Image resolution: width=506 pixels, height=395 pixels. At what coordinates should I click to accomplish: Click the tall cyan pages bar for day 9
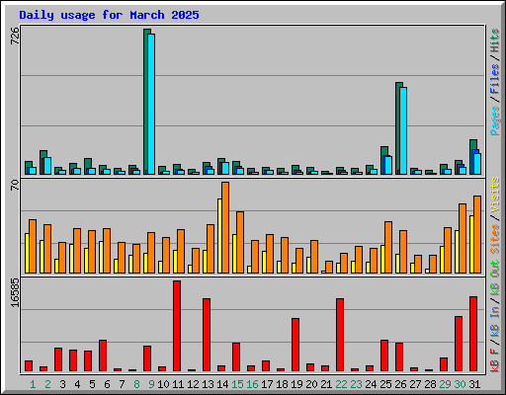pos(151,104)
